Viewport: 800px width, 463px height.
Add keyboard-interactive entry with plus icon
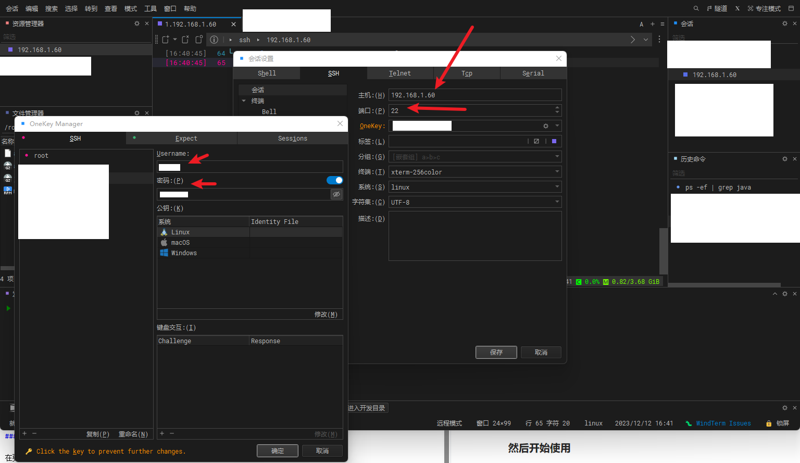pos(162,433)
